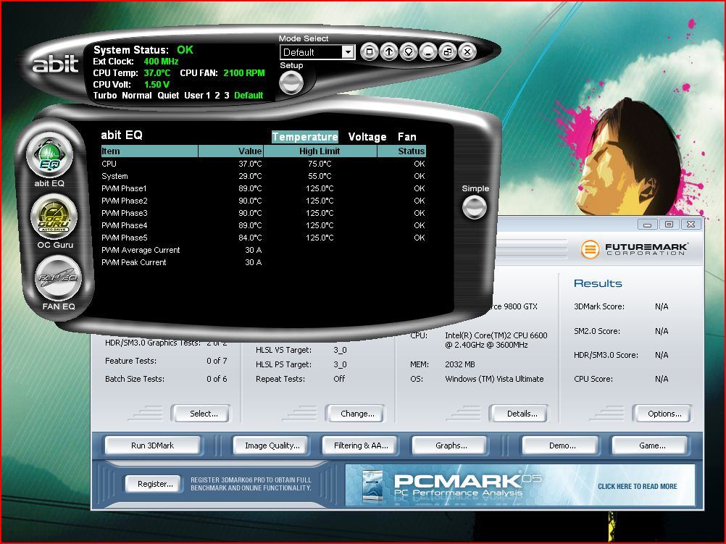Click the Windows Vista Ultimate OS text
Screen dimensions: 726x544
(494, 379)
